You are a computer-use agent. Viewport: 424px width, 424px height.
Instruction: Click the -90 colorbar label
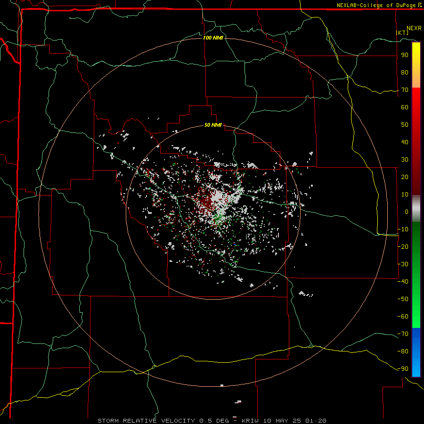403,368
